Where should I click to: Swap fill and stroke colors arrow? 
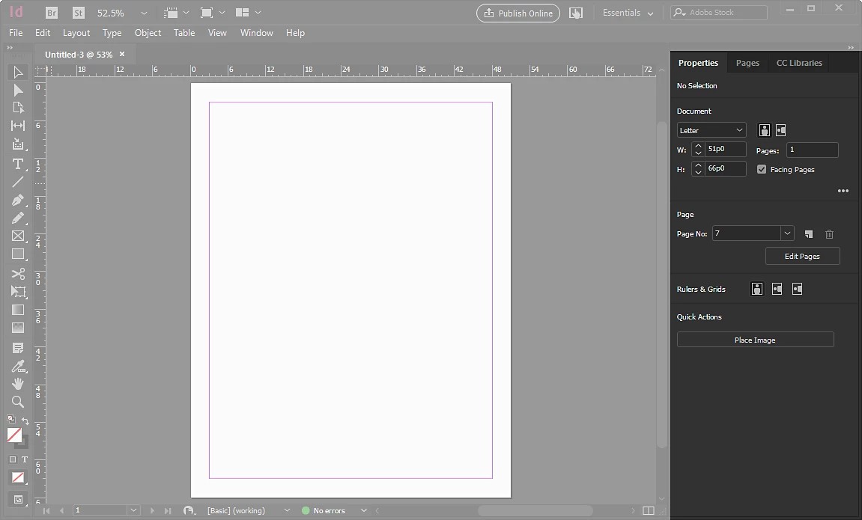(25, 420)
